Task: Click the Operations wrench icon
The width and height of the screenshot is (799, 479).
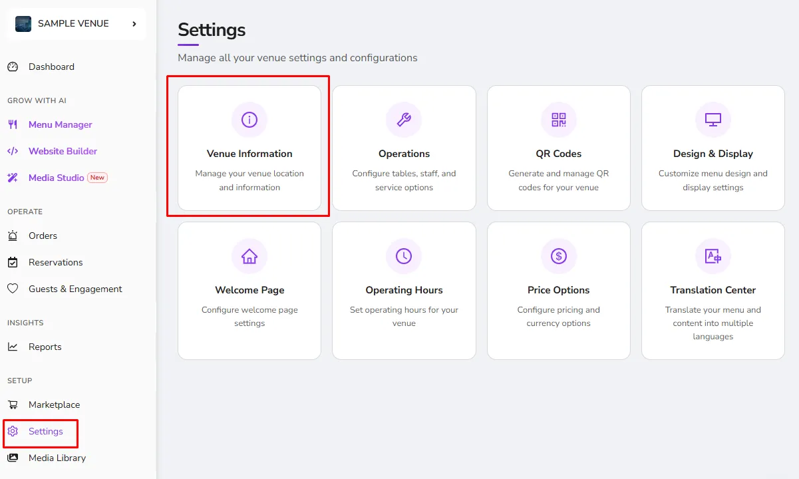Action: click(404, 120)
